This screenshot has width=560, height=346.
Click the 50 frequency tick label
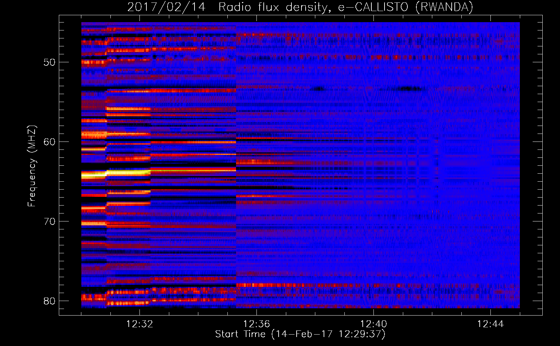point(49,63)
